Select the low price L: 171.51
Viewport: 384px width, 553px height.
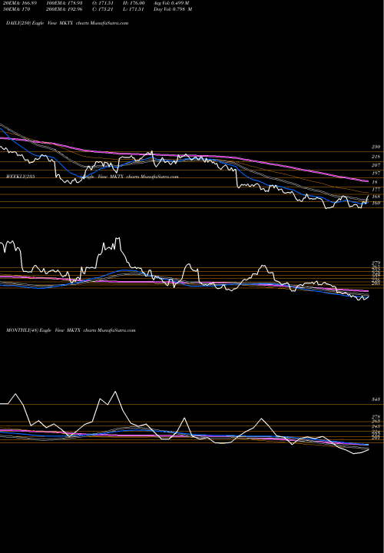[132, 9]
